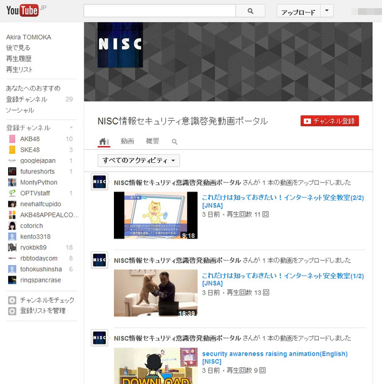Click the tohokushinsha channel name
Viewport: 382px width, 384px height.
pyautogui.click(x=41, y=269)
